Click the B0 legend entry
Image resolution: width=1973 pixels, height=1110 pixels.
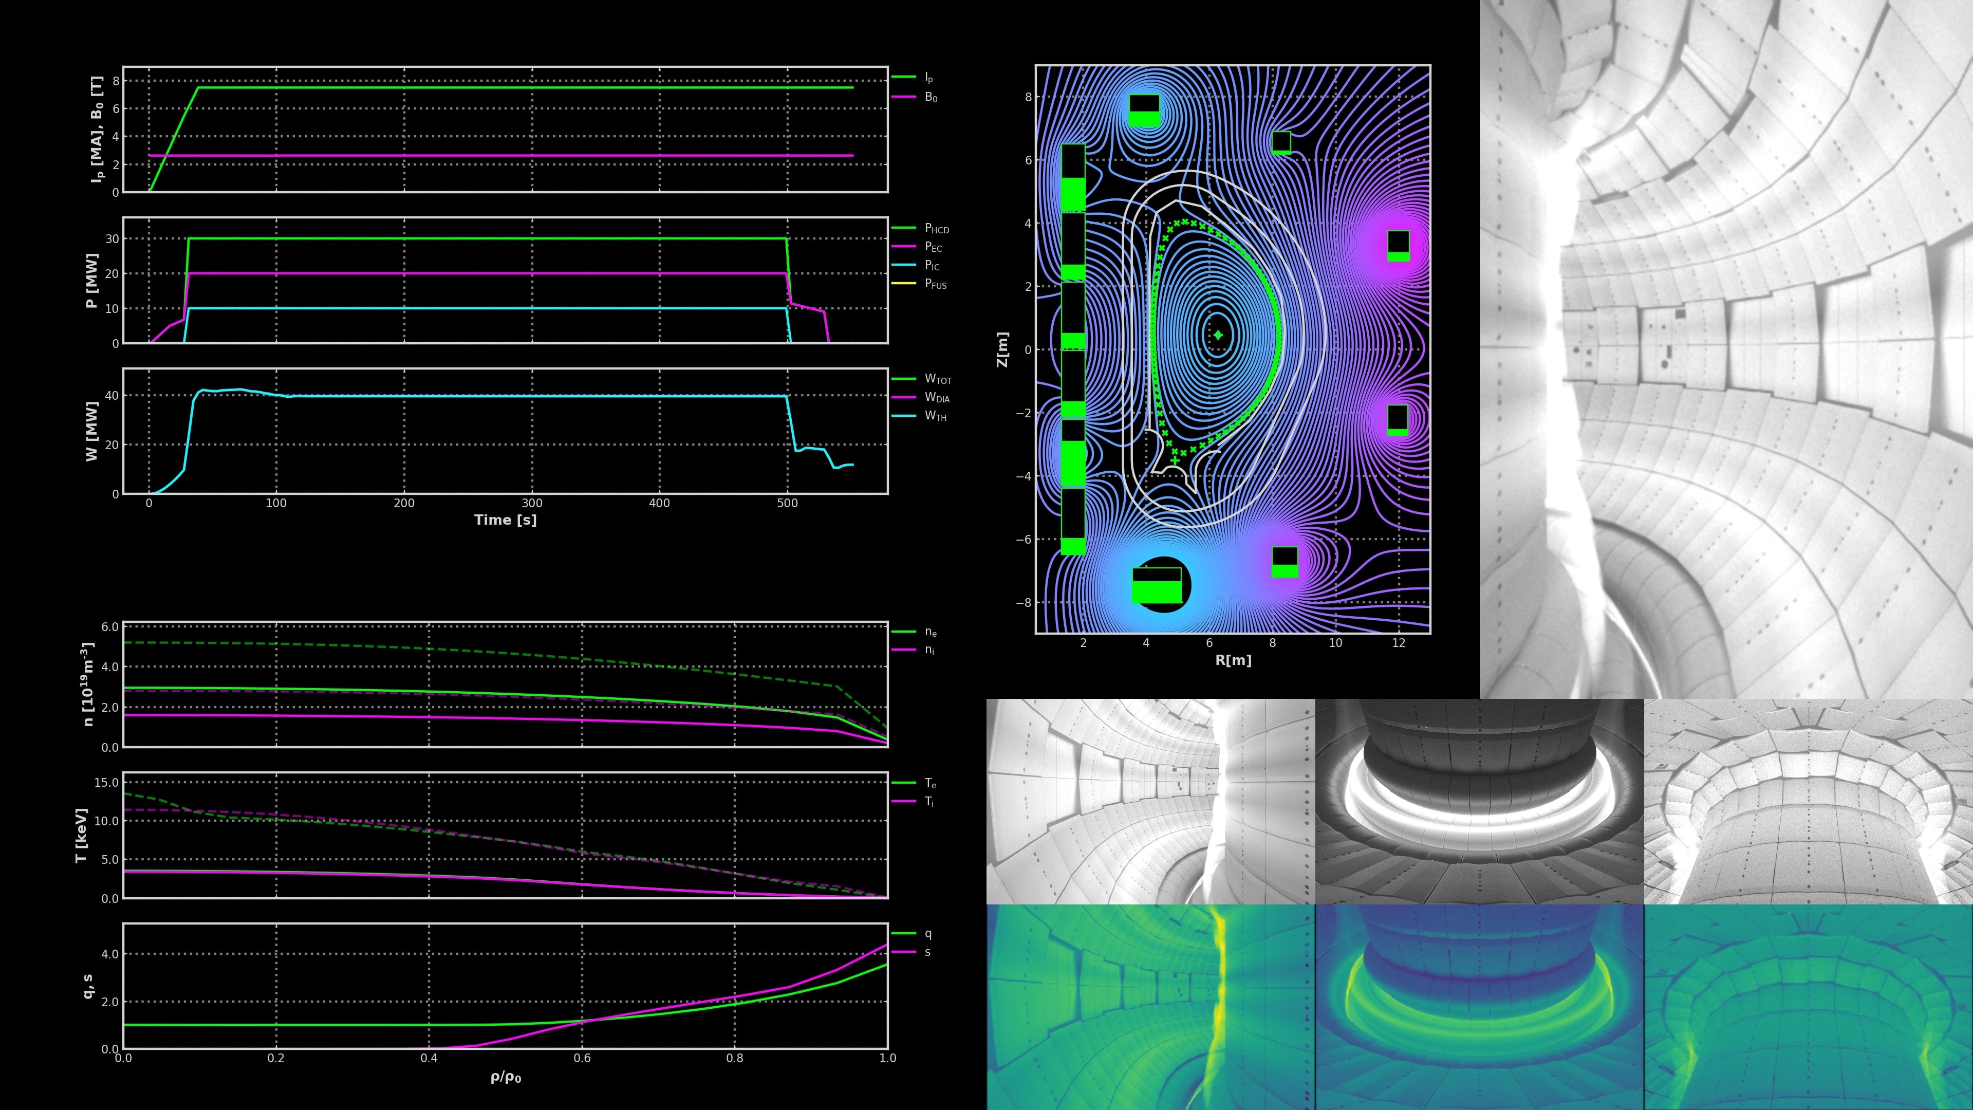point(930,97)
